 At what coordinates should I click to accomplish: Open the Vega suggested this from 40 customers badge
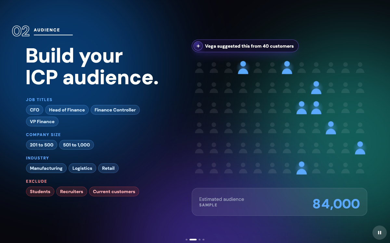245,46
